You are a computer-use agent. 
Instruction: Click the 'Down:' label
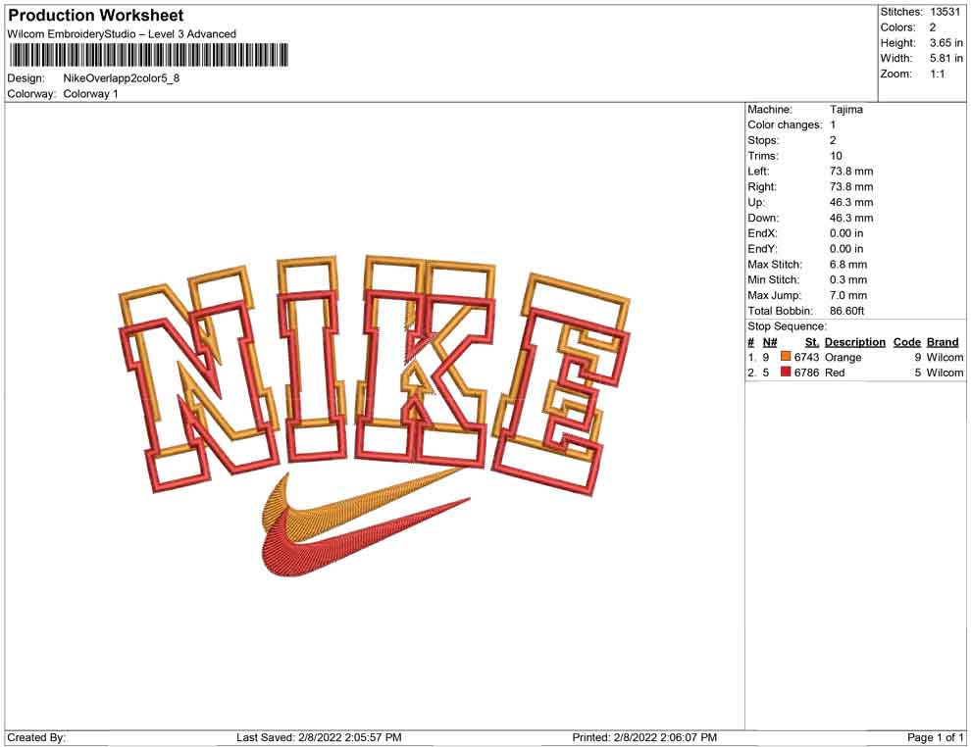763,218
